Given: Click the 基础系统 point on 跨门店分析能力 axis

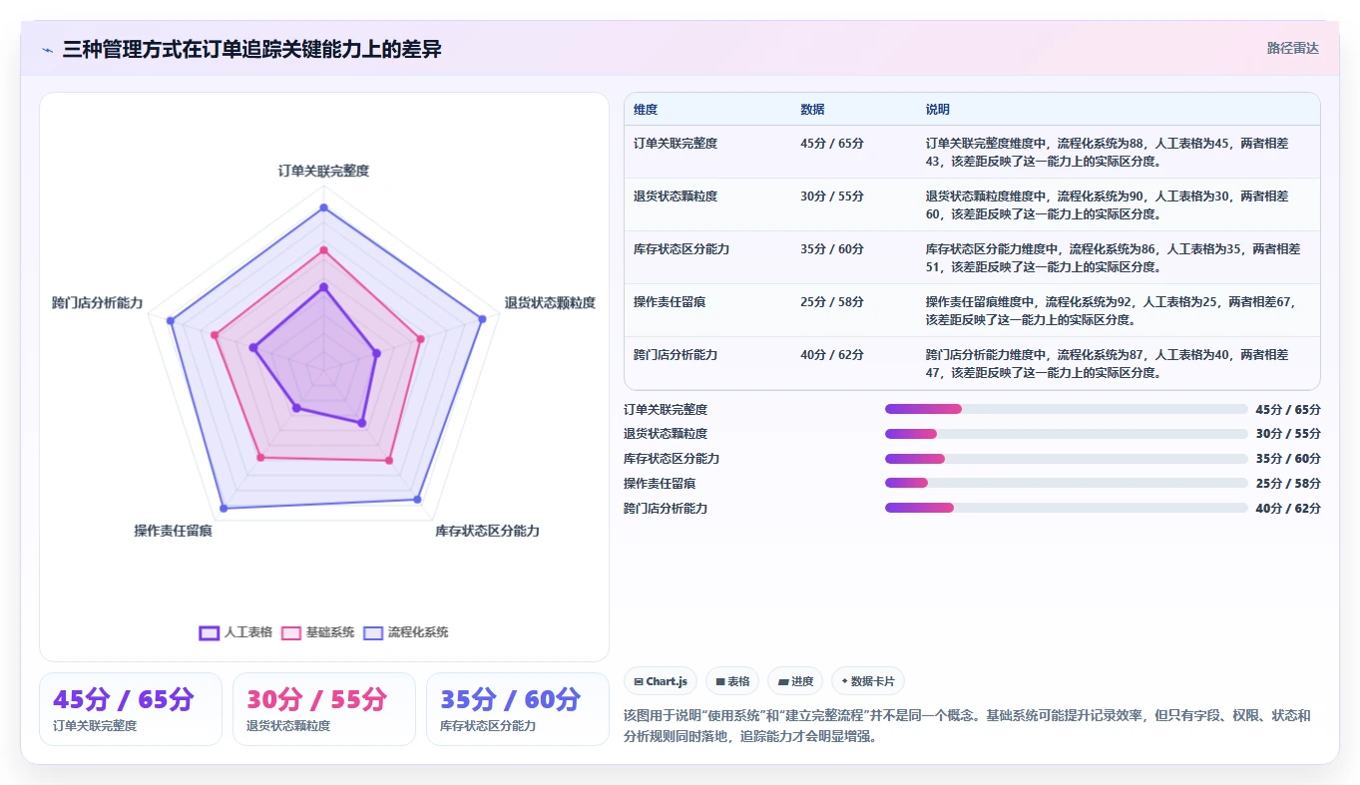Looking at the screenshot, I should [x=215, y=335].
